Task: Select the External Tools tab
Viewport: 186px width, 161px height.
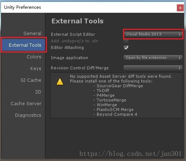Action: pos(23,45)
